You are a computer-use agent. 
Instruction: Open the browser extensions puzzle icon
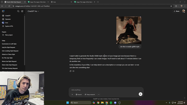[176, 6]
